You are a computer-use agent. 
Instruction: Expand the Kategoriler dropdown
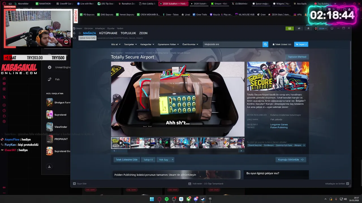[x=147, y=44]
